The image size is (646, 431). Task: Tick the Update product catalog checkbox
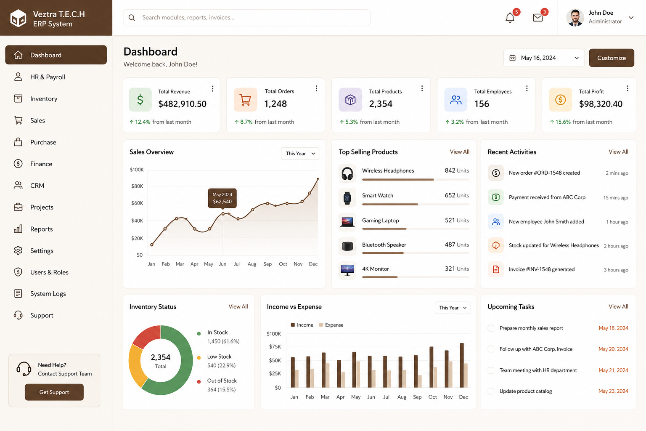click(x=491, y=391)
